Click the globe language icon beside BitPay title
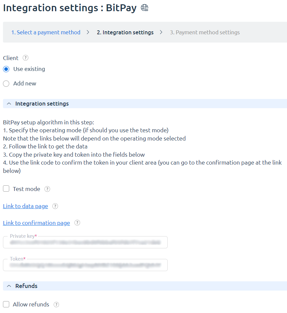 click(x=144, y=8)
